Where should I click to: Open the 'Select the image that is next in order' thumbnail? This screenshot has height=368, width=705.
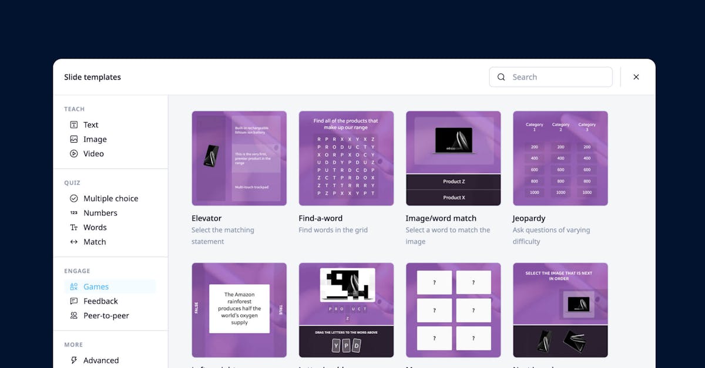[x=560, y=310]
